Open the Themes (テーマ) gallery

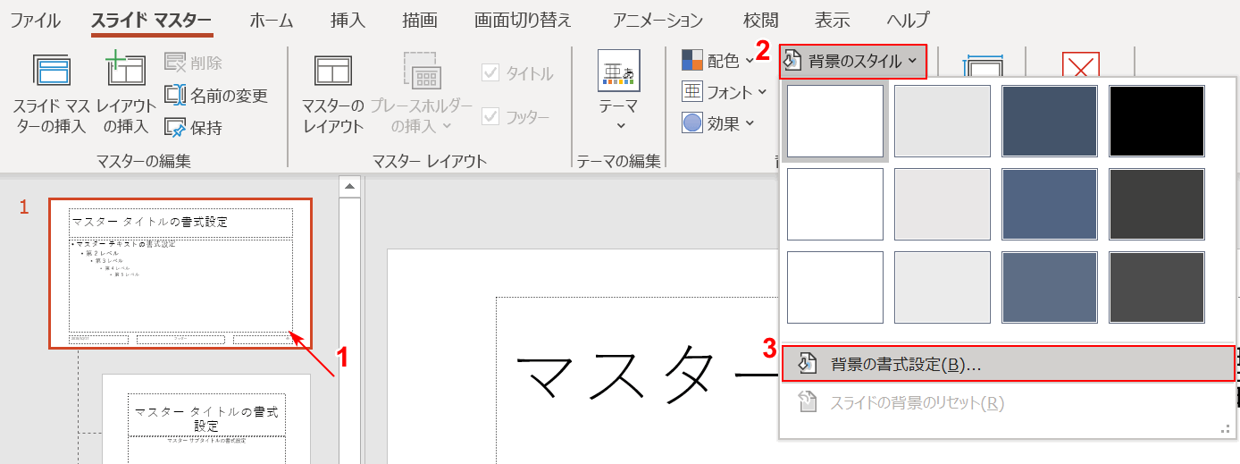619,92
